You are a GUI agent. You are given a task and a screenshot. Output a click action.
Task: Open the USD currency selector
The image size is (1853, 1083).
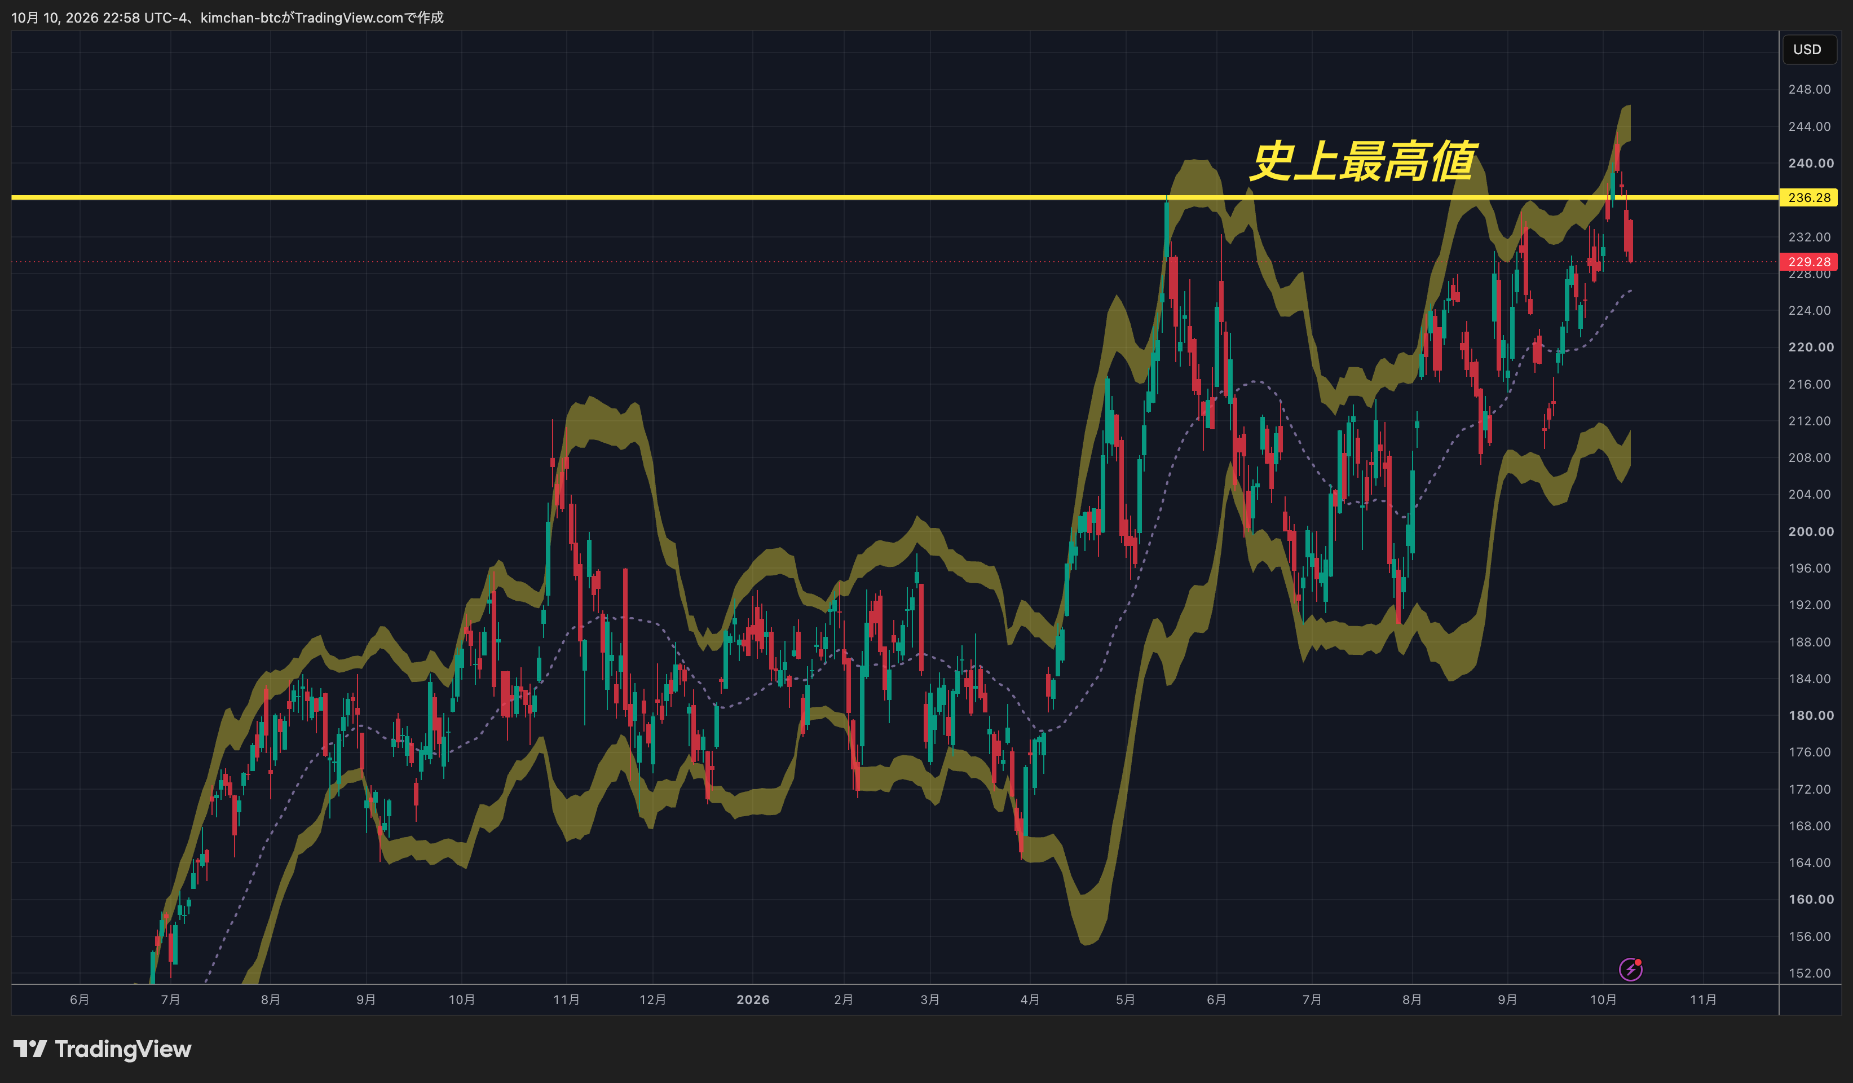click(1807, 49)
